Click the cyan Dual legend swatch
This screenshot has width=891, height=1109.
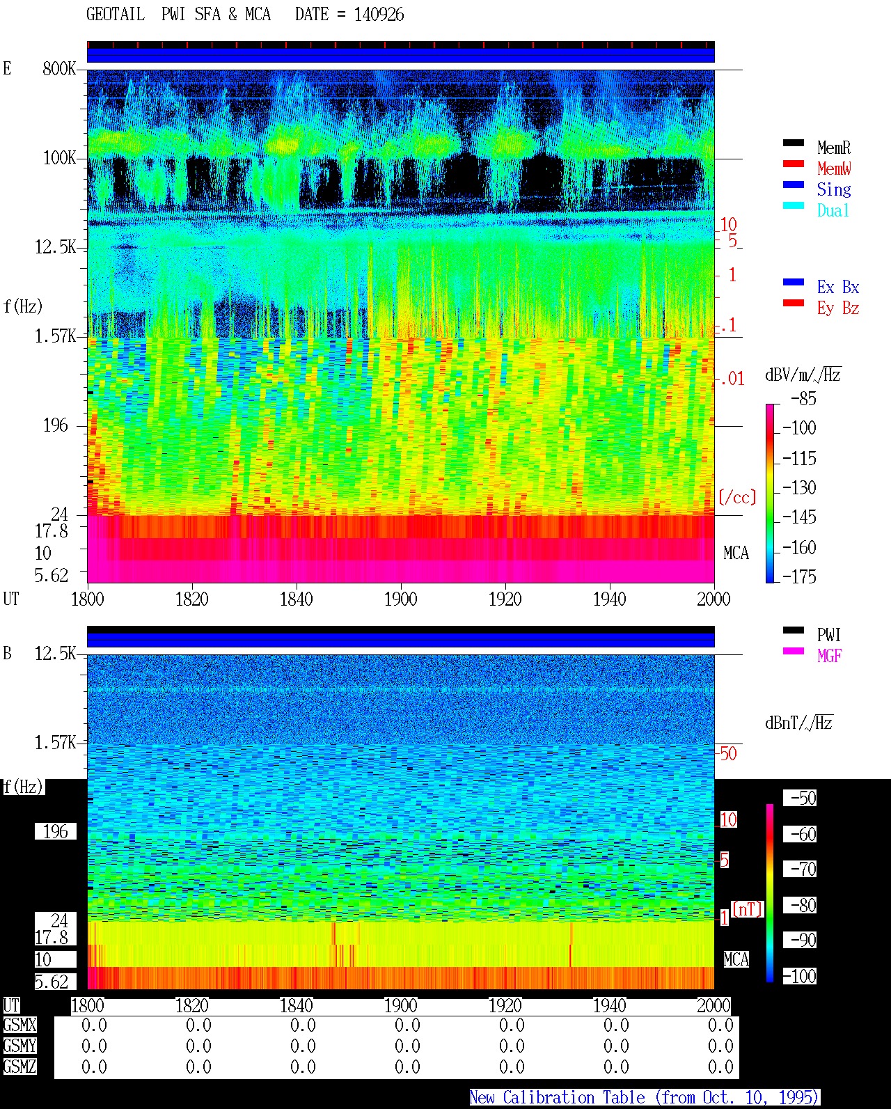794,206
